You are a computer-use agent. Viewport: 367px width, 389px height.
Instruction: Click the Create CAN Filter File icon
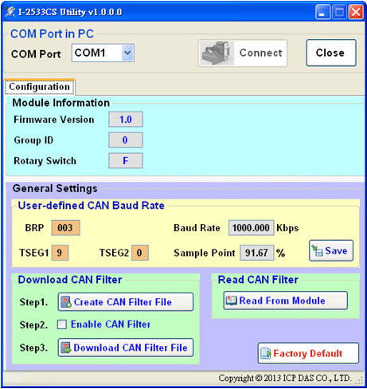66,302
